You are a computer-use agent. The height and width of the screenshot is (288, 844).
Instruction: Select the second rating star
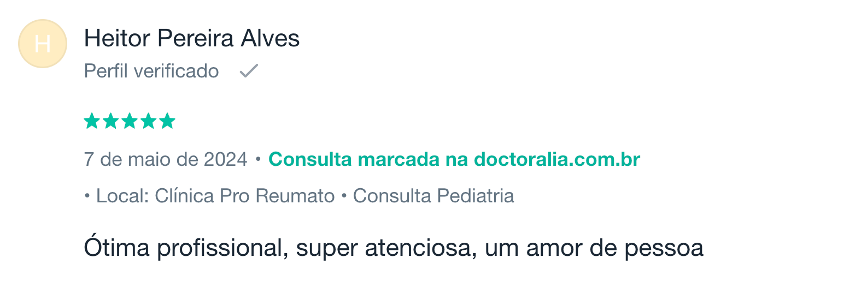111,121
